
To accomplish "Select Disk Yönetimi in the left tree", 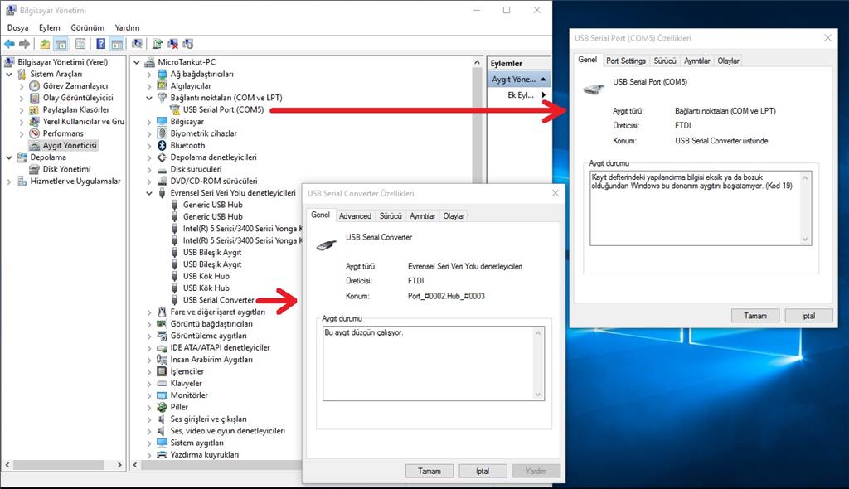I will [66, 169].
